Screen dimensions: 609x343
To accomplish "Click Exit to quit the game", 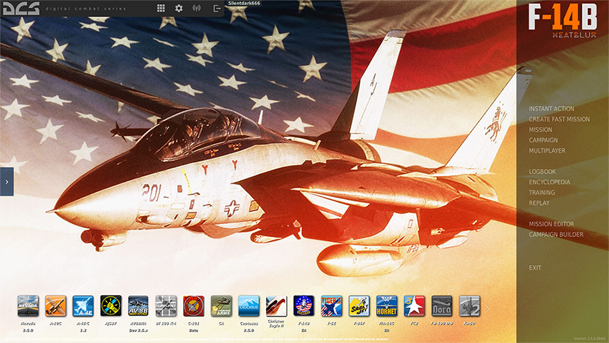I will pos(535,268).
